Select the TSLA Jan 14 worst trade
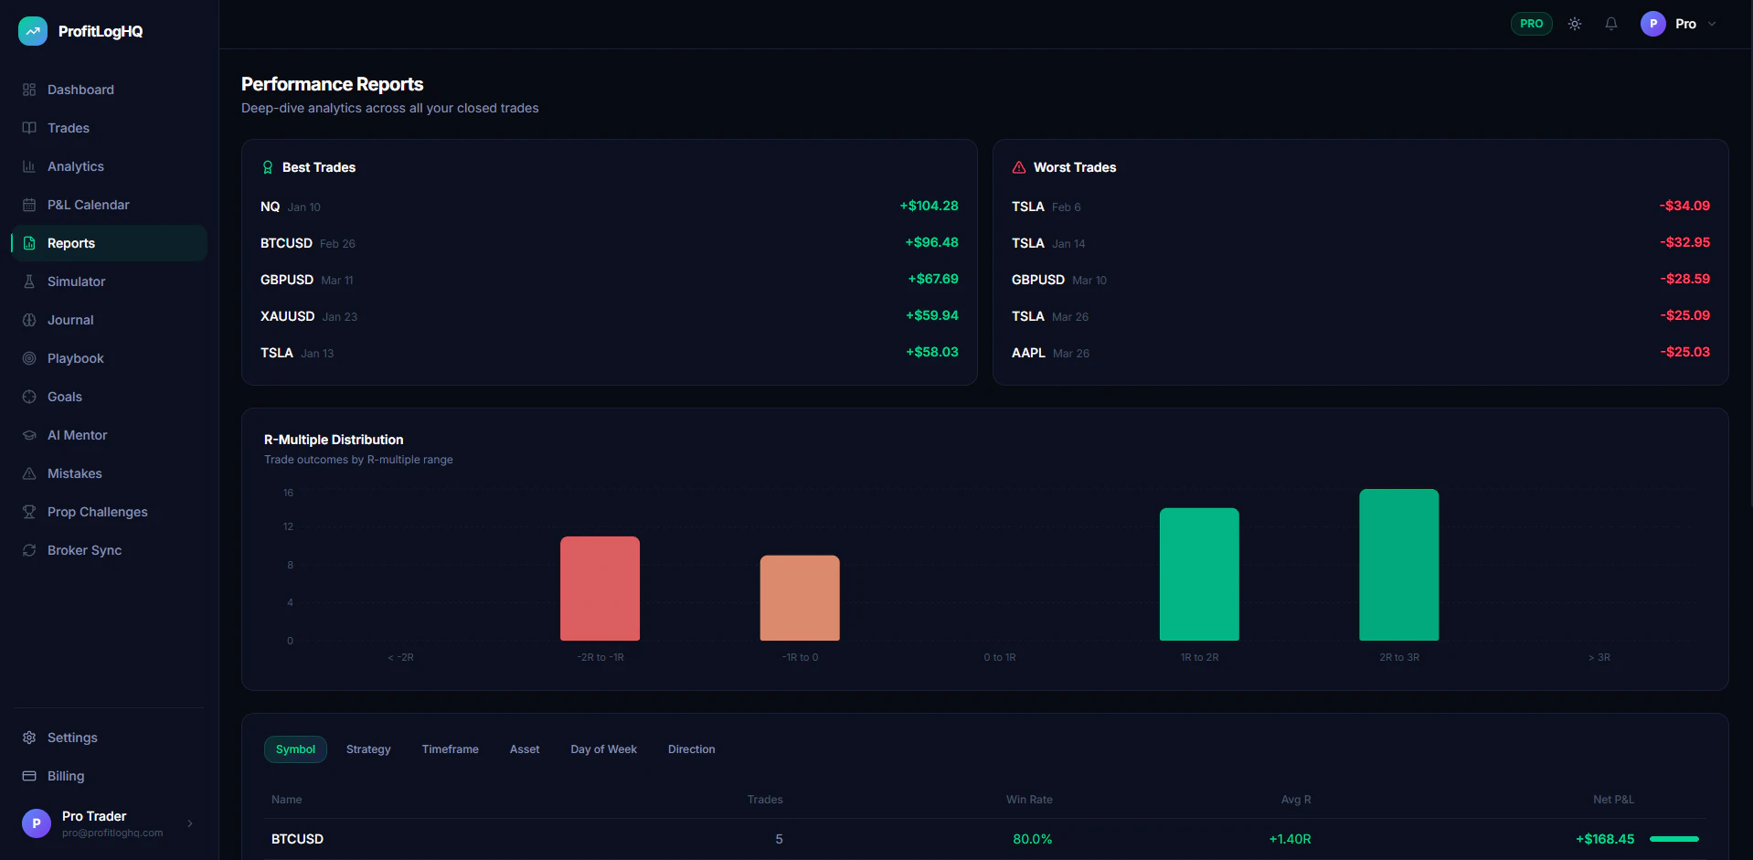 click(x=1361, y=243)
